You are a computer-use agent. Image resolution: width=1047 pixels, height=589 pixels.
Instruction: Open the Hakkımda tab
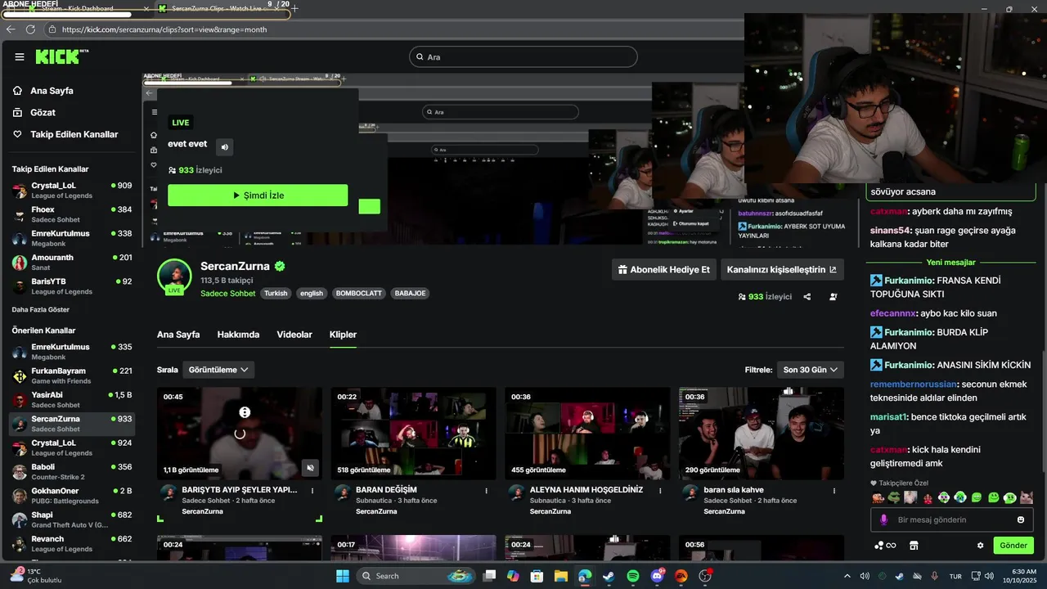(238, 335)
